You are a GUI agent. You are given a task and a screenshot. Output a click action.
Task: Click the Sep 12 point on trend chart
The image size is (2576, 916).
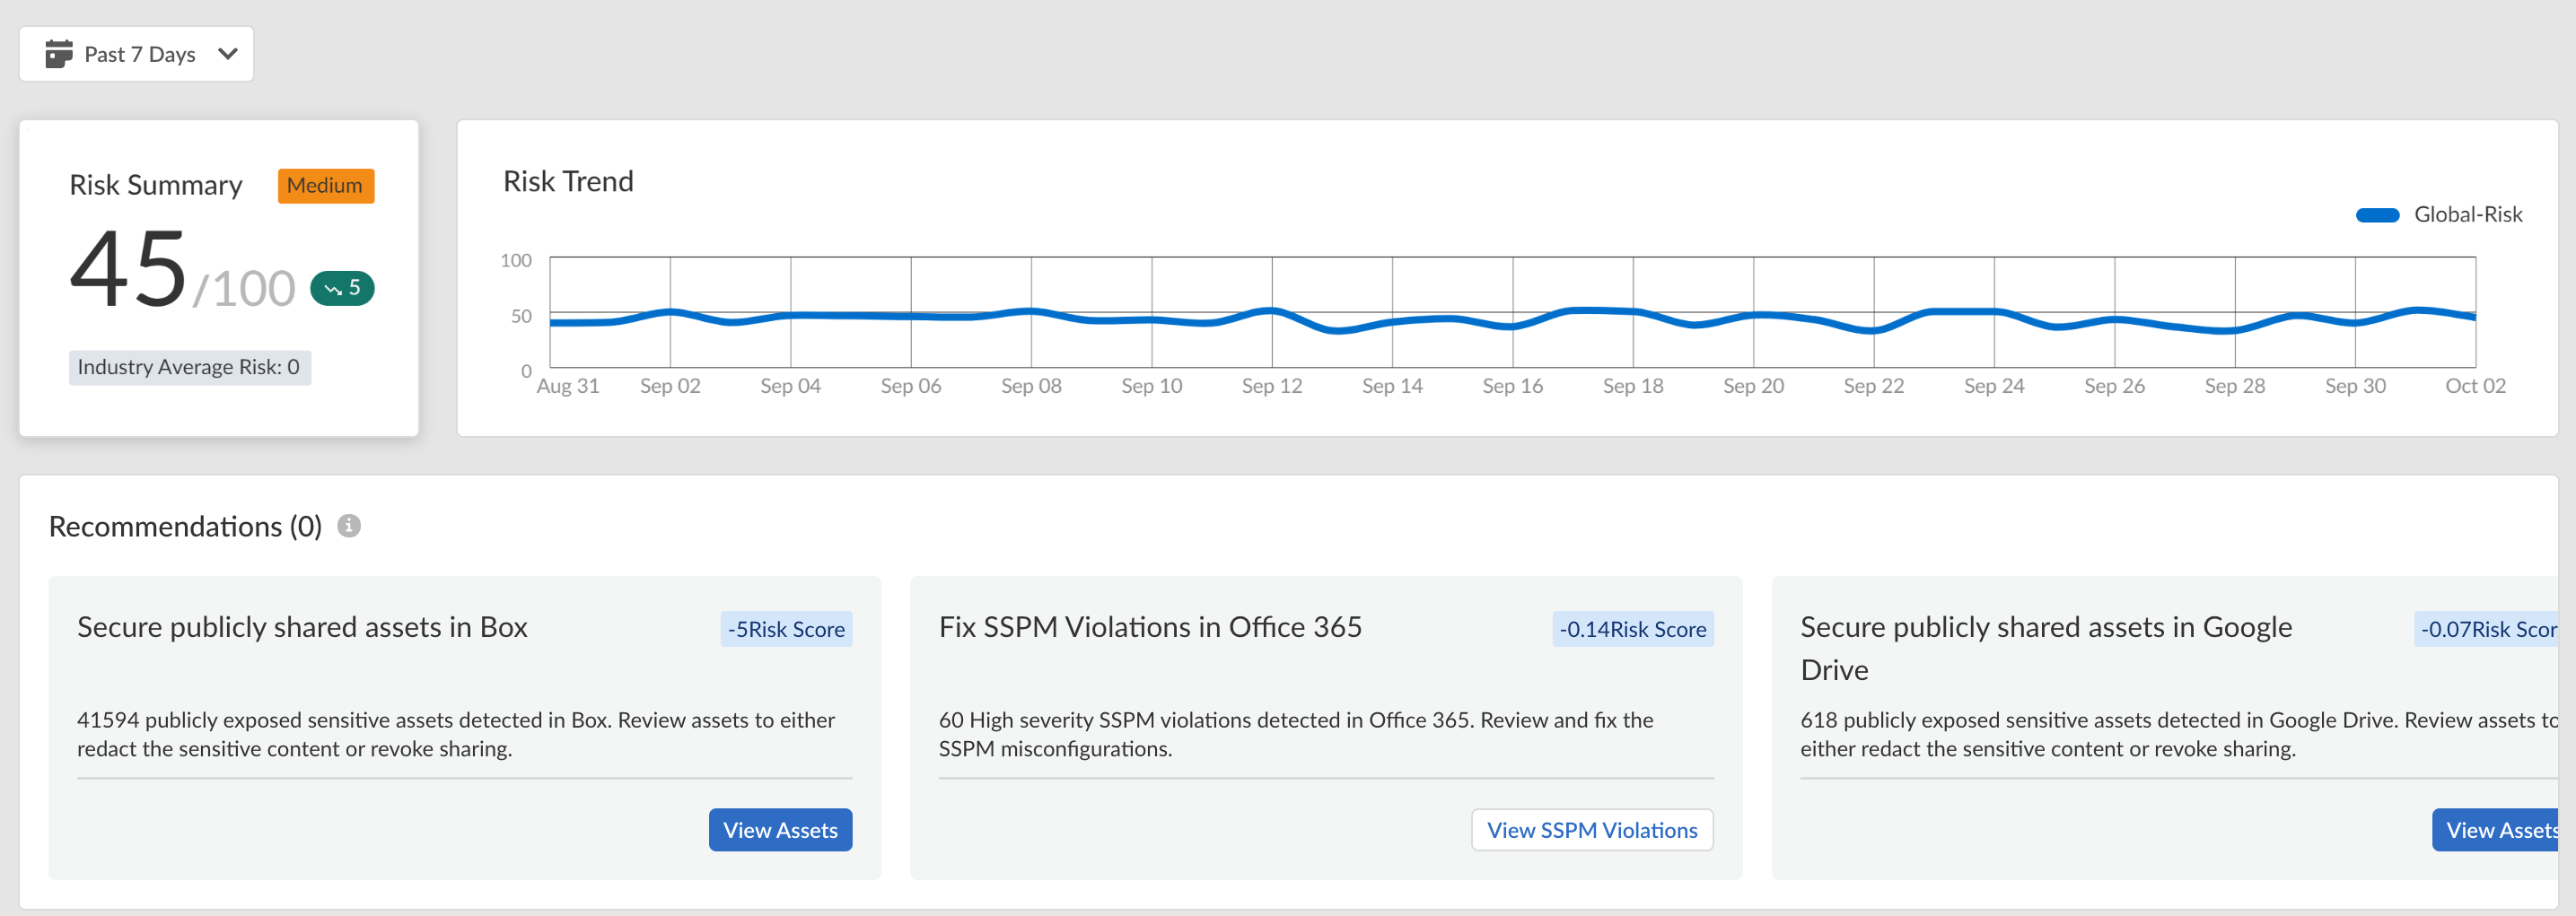pyautogui.click(x=1272, y=311)
